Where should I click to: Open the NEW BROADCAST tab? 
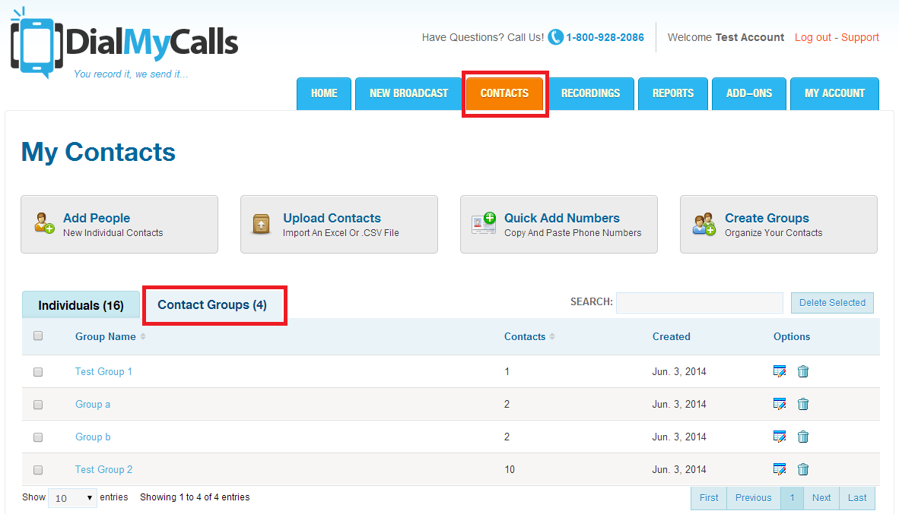tap(408, 93)
